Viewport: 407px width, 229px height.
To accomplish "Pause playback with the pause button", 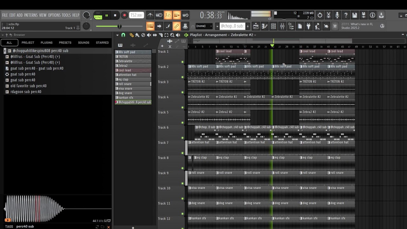I will tap(107, 15).
